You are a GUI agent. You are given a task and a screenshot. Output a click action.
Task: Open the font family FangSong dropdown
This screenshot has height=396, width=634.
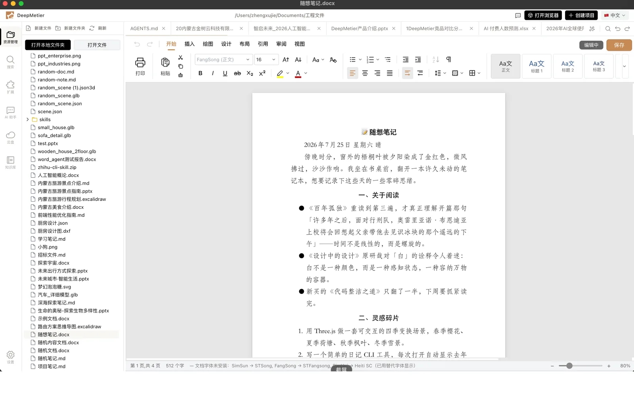point(223,60)
